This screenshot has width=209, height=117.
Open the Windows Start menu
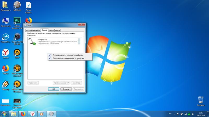[4, 114]
